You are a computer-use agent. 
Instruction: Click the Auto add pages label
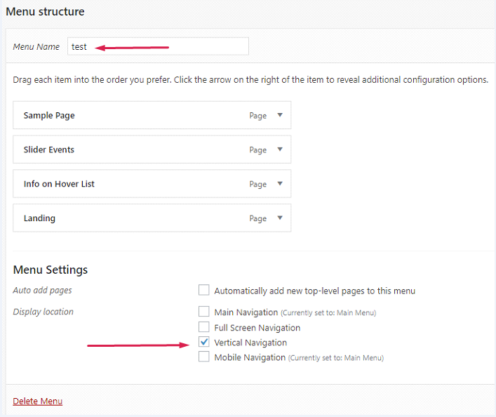[x=42, y=291]
